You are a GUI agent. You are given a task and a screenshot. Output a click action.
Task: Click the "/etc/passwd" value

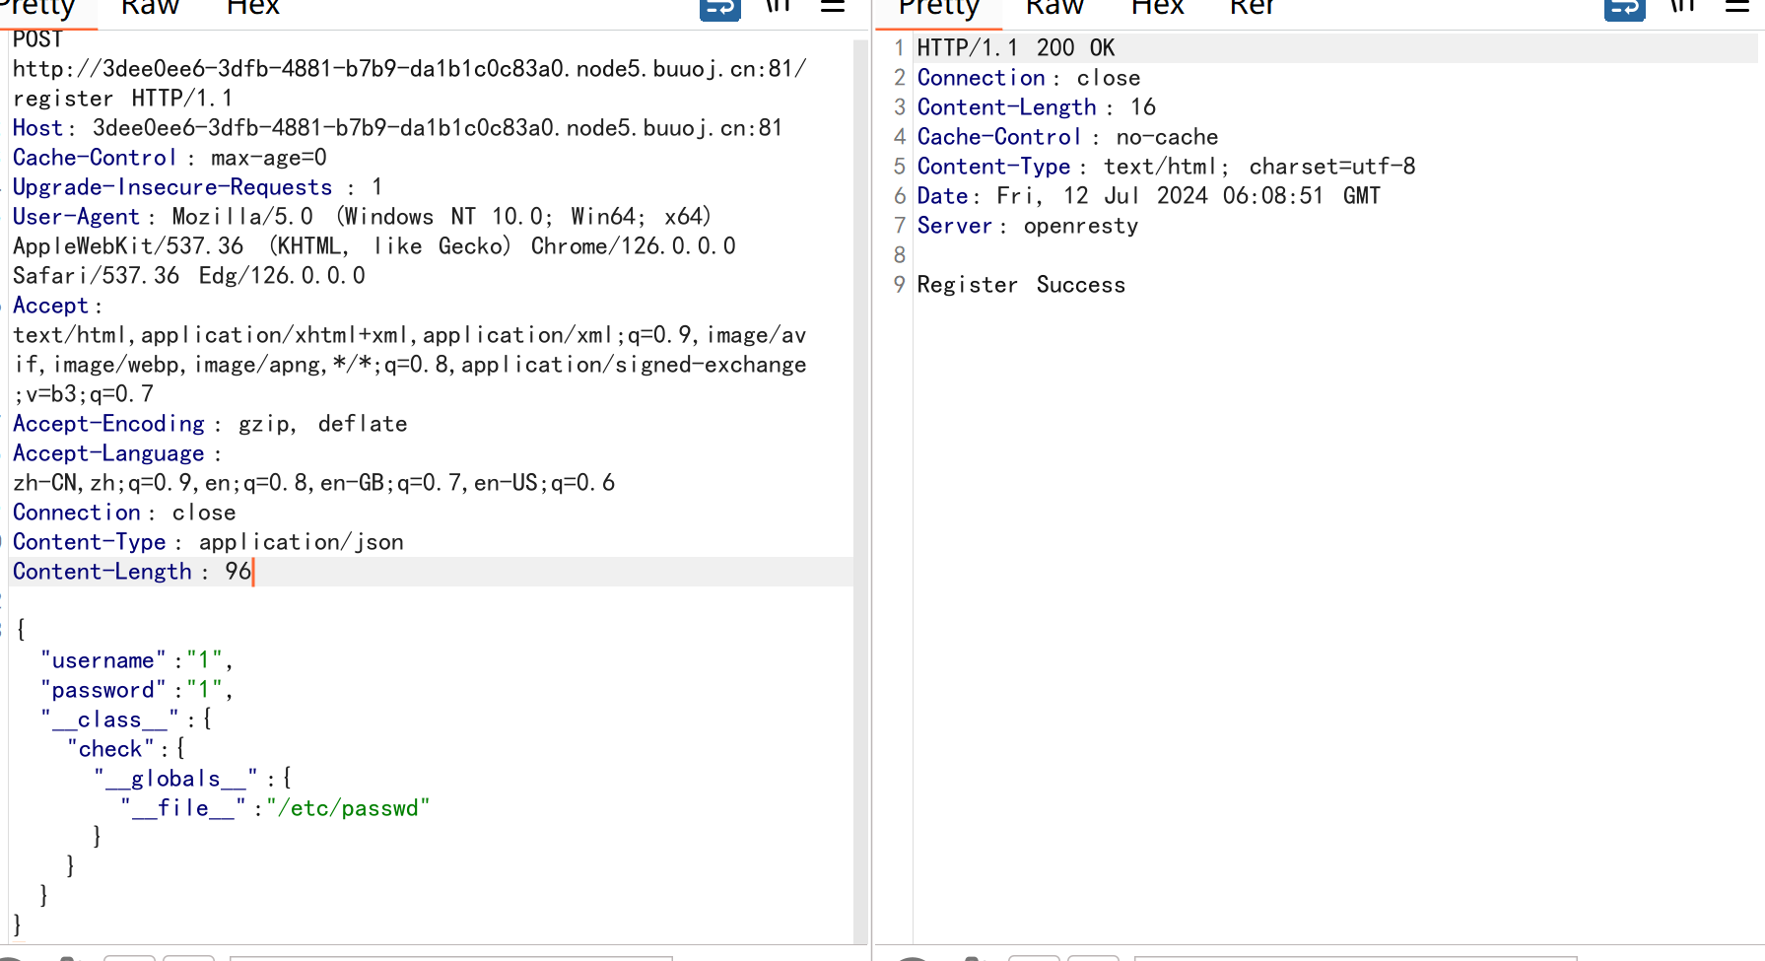348,808
